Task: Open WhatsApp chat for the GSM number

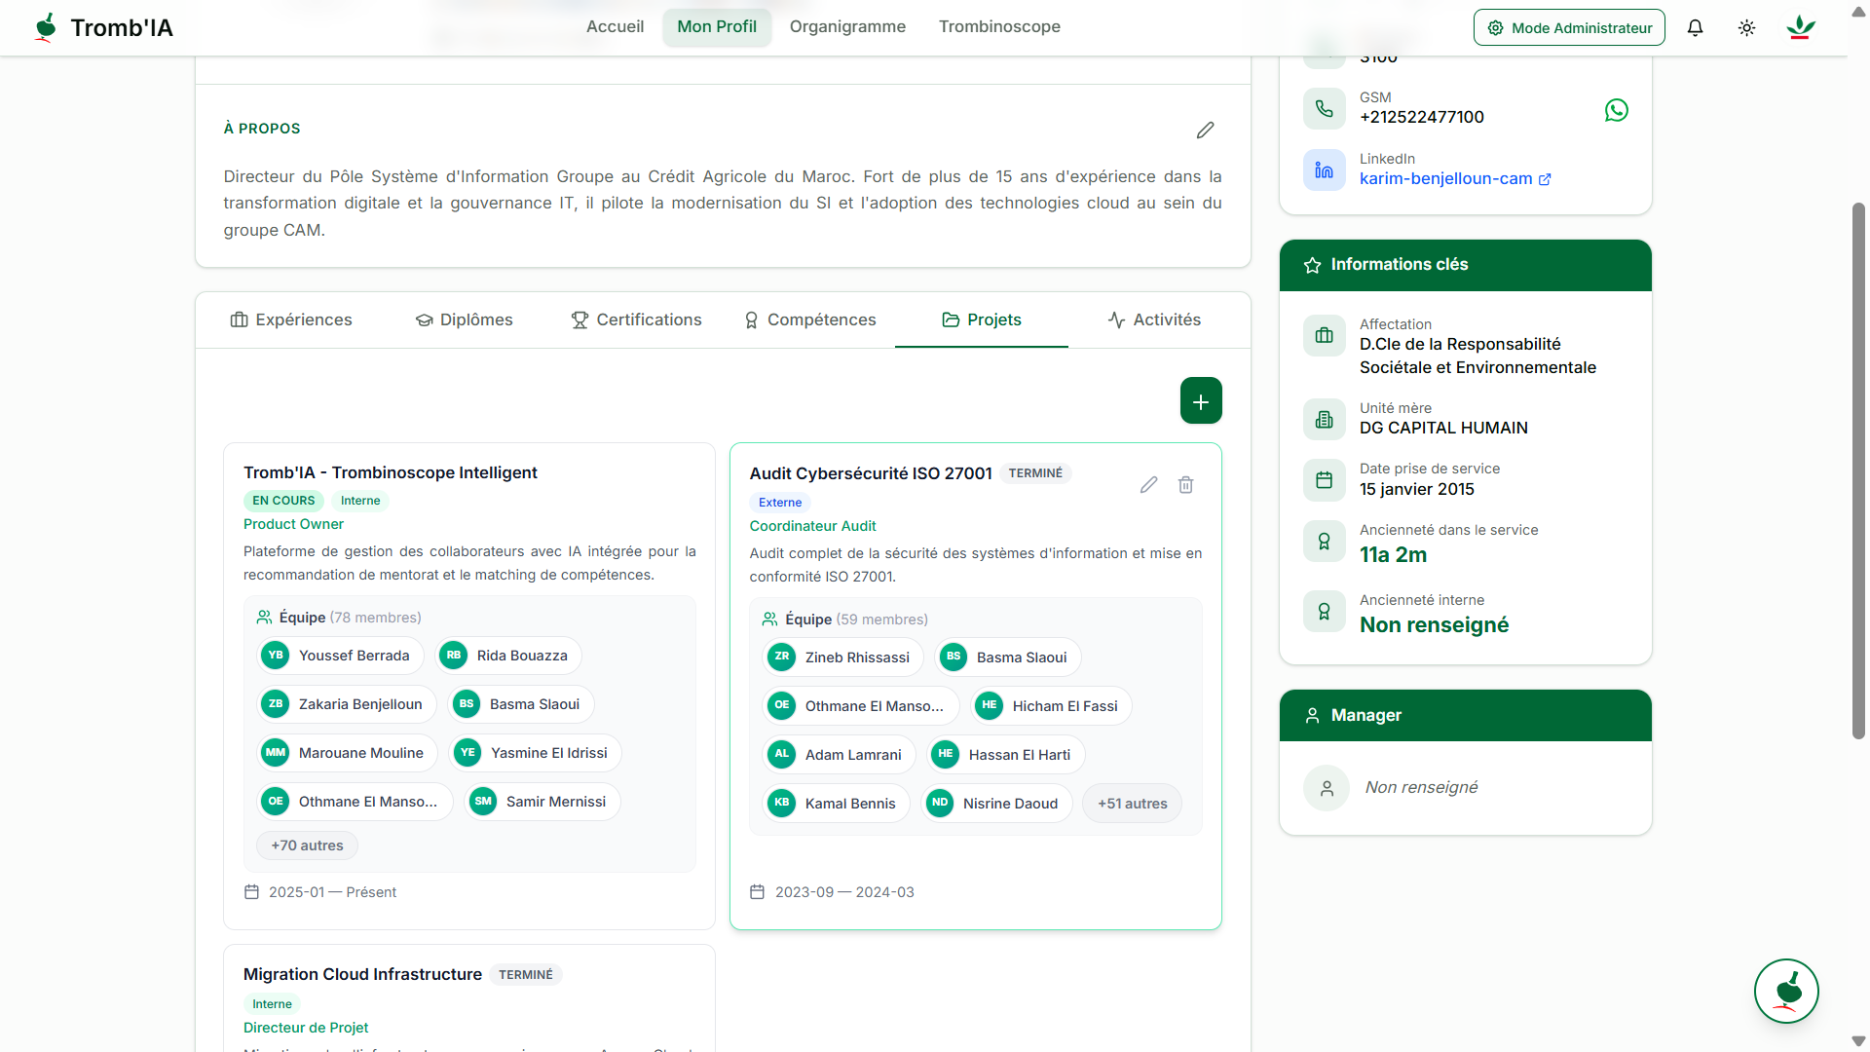Action: tap(1616, 110)
